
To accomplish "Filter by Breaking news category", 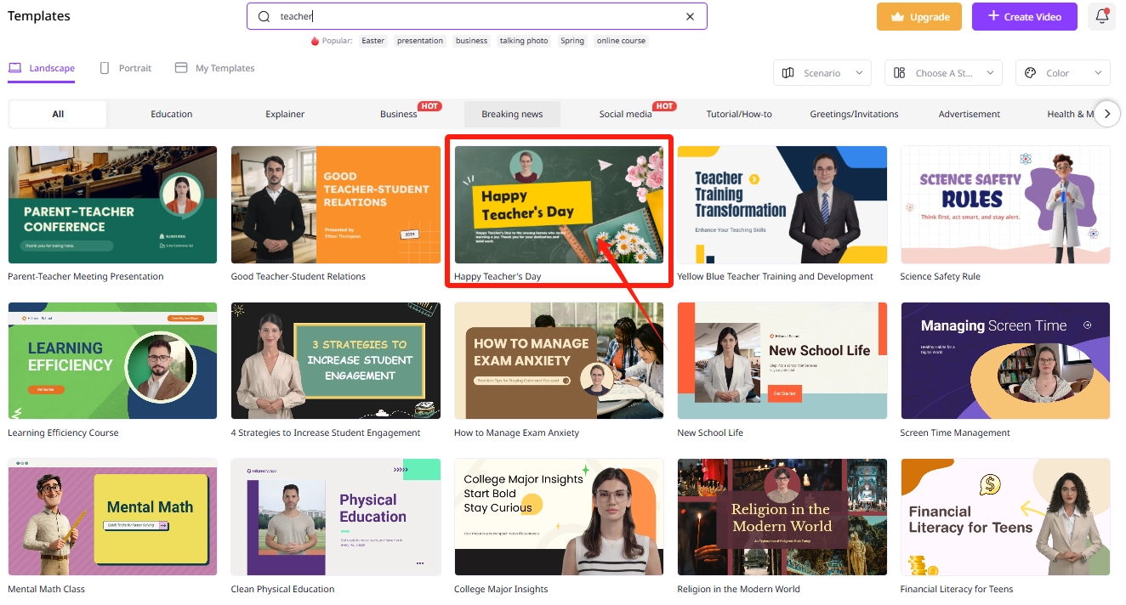I will pyautogui.click(x=512, y=114).
